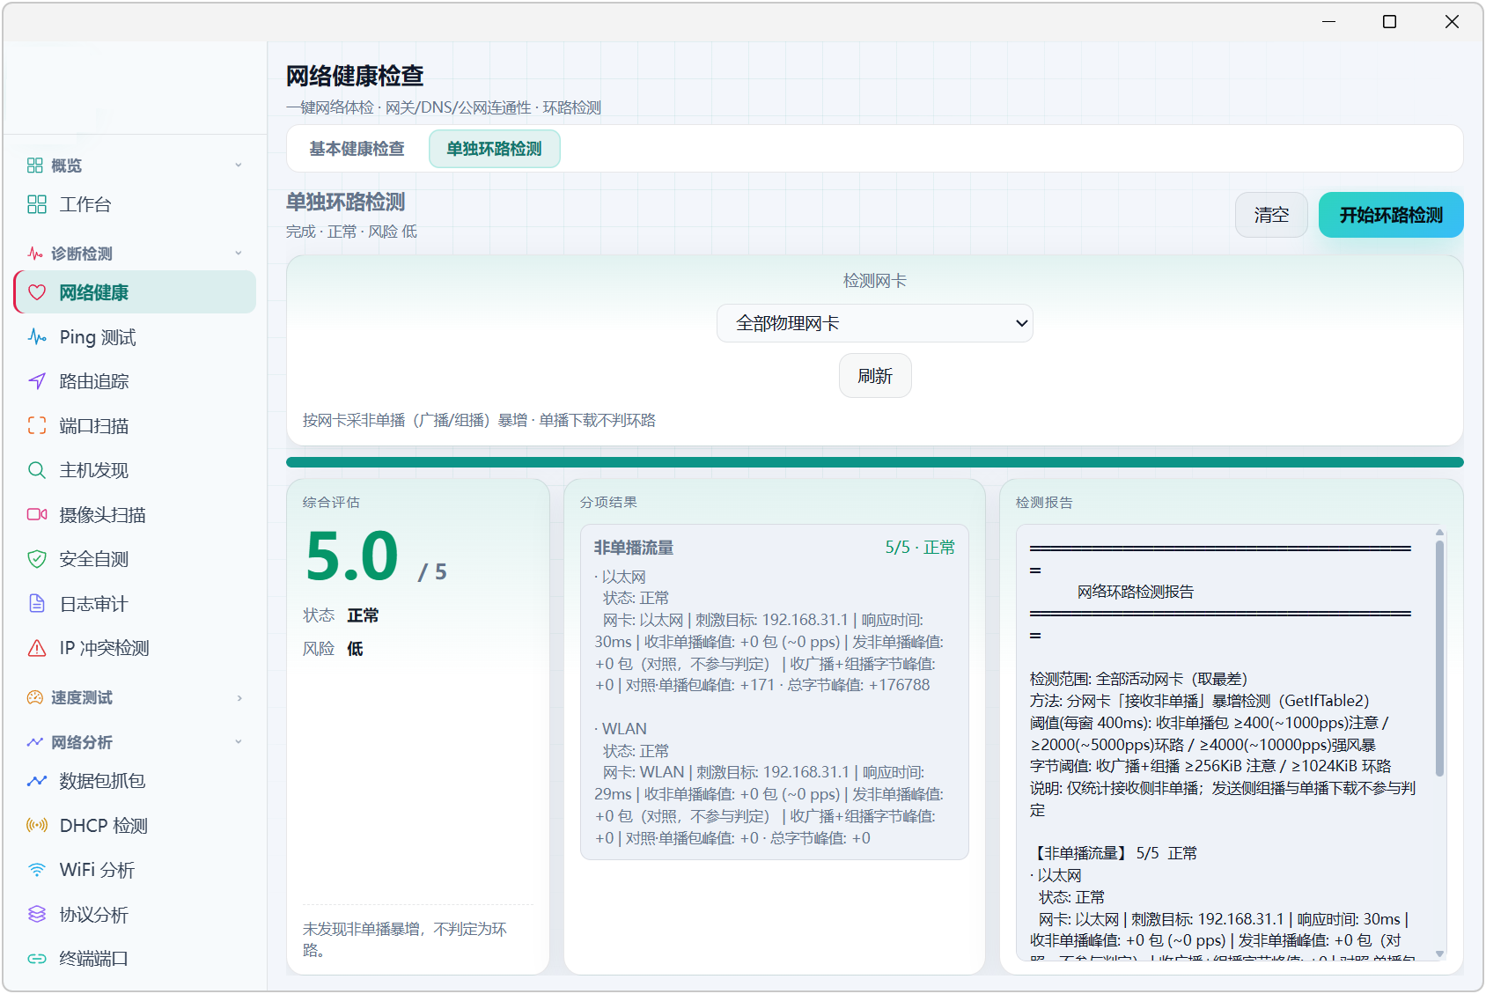Click the 清空 button
Screen dimensions: 1486x994
pyautogui.click(x=1271, y=215)
